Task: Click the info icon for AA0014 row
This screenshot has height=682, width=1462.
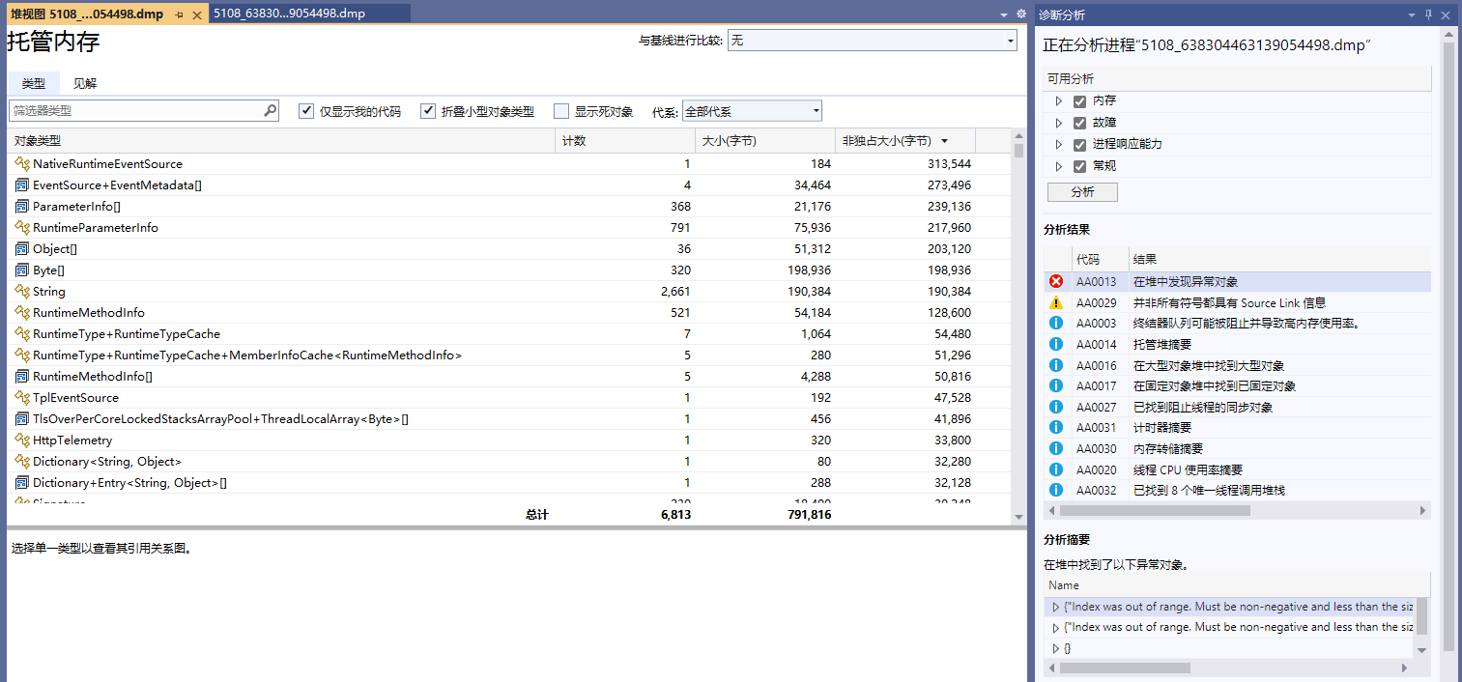Action: point(1056,344)
